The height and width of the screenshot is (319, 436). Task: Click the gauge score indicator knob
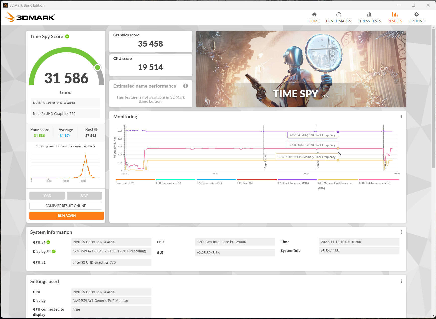coord(98,67)
